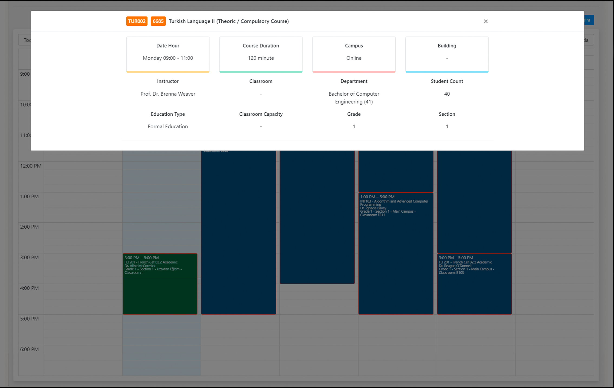Click the empty Monday 6:00 PM calendar slot
This screenshot has width=614, height=388.
click(83, 359)
